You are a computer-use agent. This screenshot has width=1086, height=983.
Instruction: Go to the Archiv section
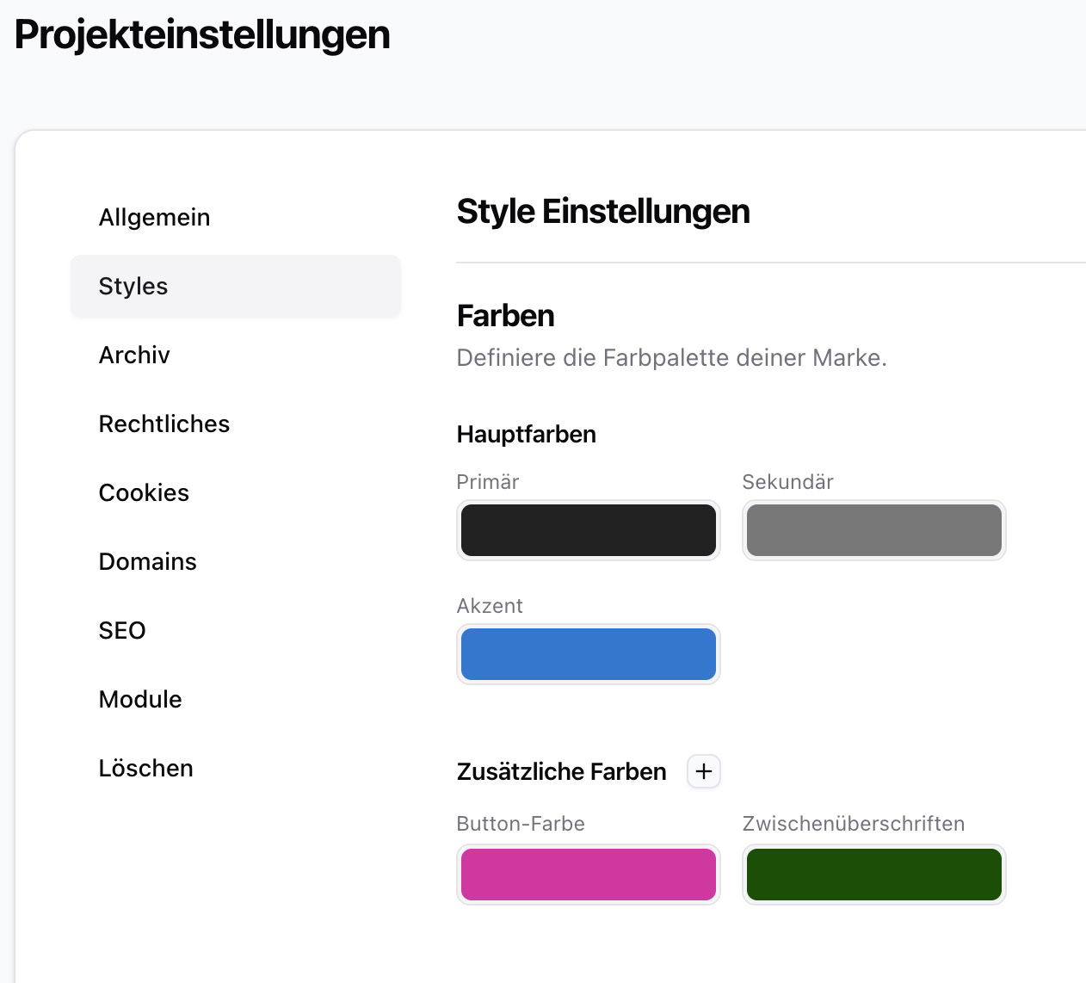click(134, 355)
